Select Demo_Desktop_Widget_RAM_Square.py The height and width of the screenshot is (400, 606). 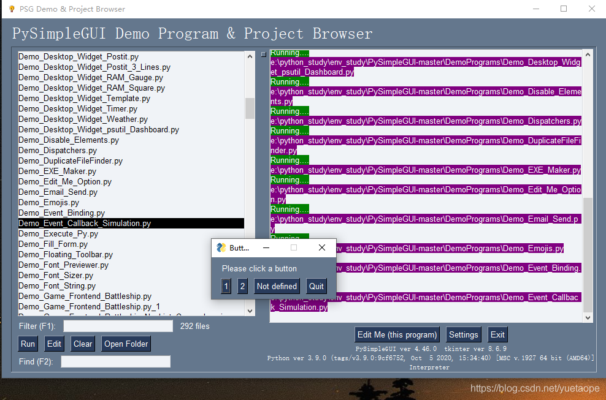131,88
